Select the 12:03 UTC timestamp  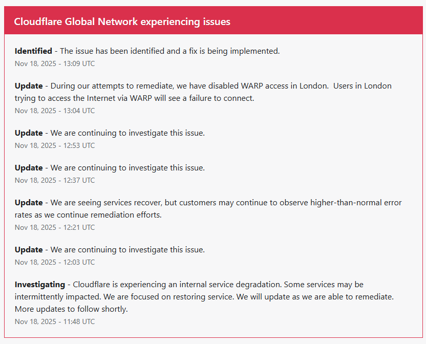click(55, 263)
